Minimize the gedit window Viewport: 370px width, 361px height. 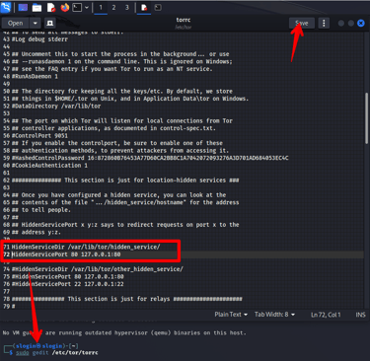tap(341, 23)
